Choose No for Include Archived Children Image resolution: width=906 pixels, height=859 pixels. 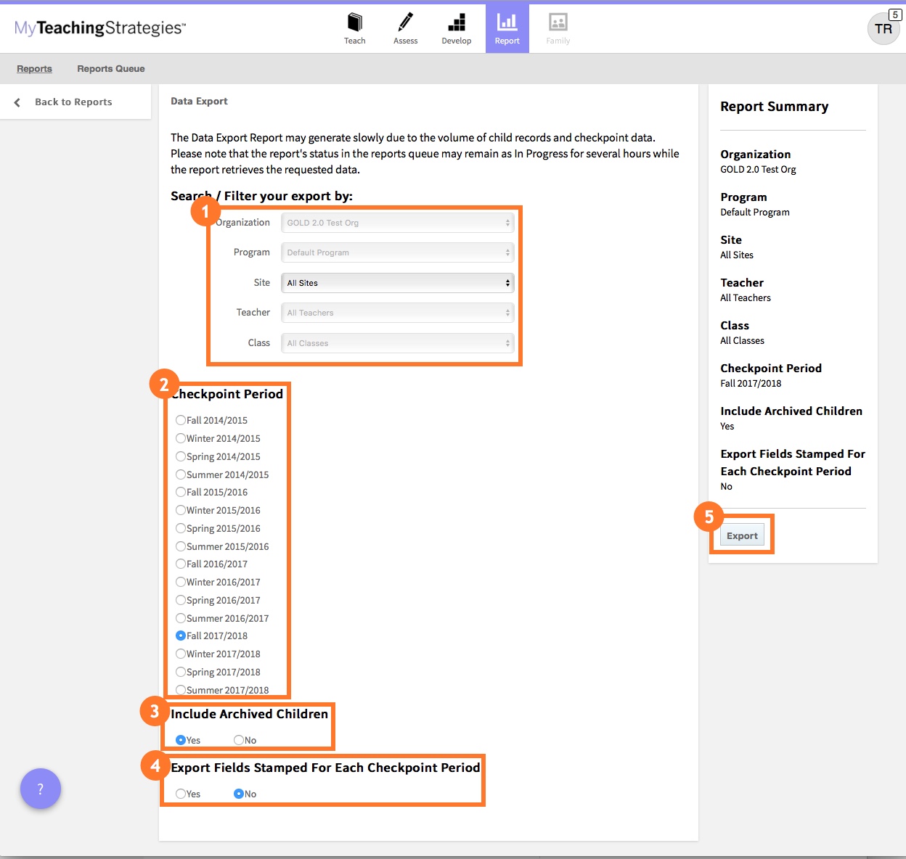click(x=239, y=740)
